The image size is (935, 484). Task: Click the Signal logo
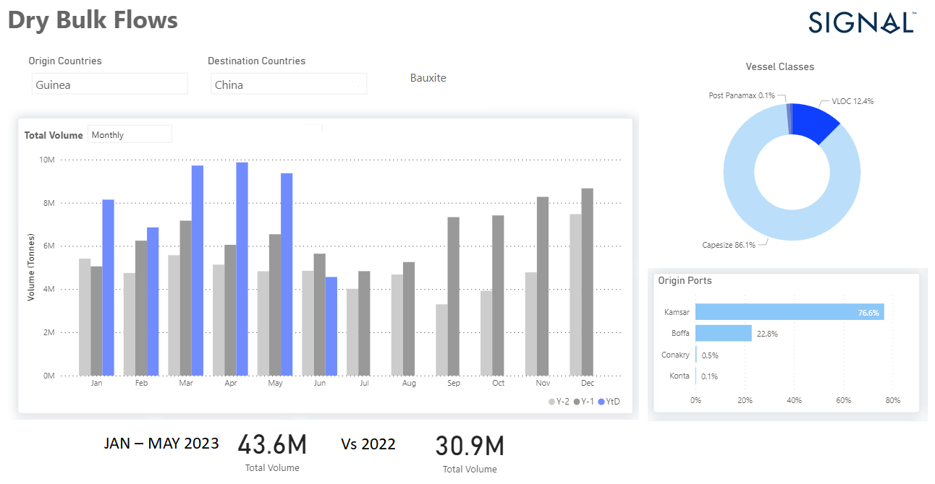tap(861, 22)
